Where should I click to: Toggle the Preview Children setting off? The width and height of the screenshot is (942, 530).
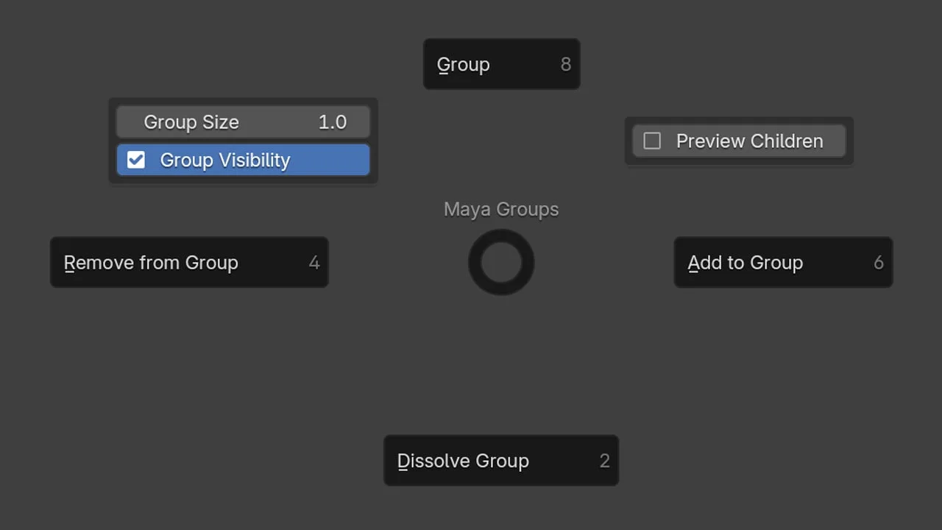pyautogui.click(x=652, y=141)
